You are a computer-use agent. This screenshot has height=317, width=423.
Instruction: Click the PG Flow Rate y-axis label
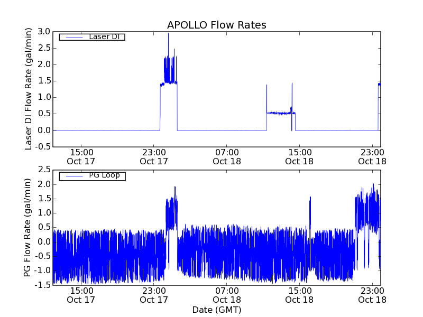(x=27, y=227)
